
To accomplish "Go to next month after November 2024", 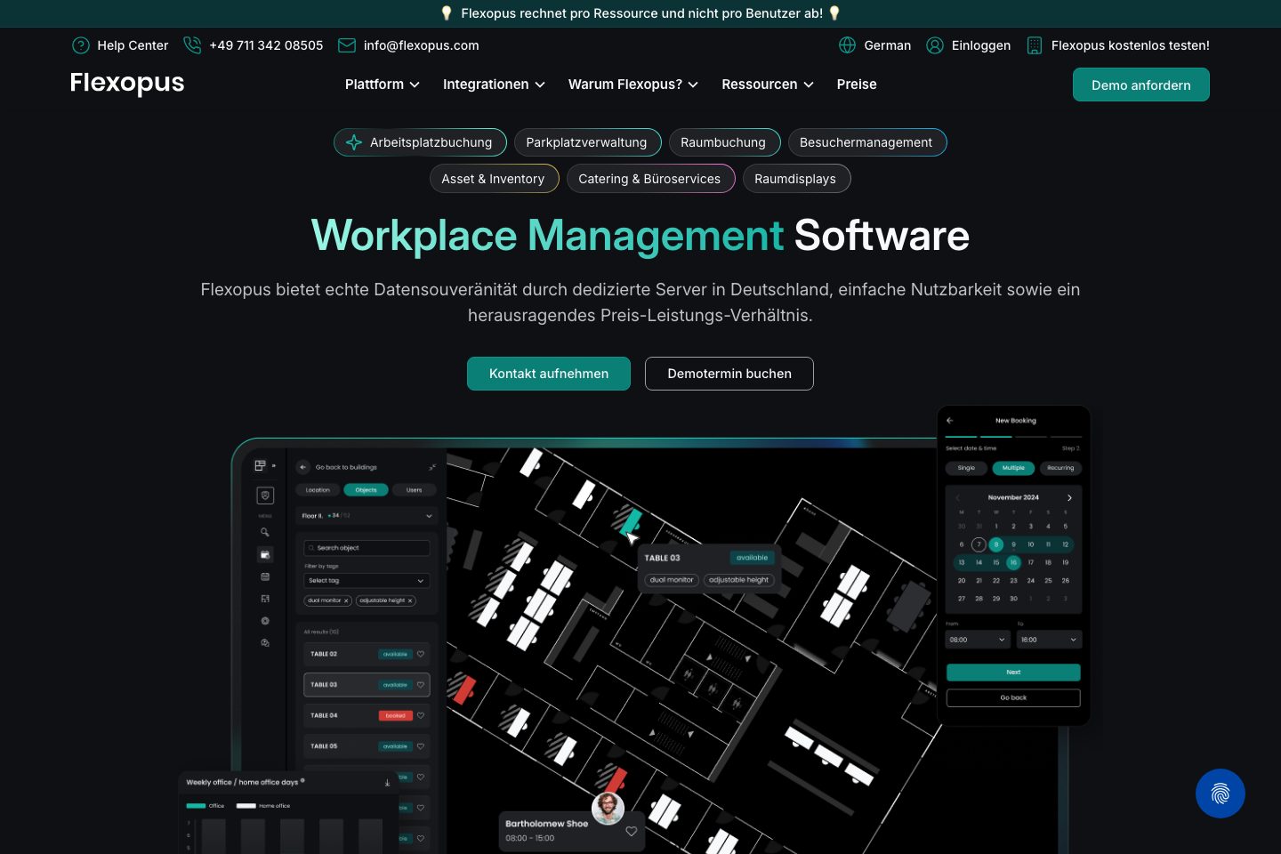I will (x=1069, y=498).
